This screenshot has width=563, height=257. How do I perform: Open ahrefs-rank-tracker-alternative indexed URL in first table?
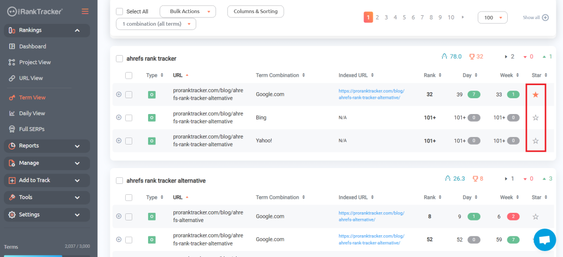pyautogui.click(x=372, y=94)
